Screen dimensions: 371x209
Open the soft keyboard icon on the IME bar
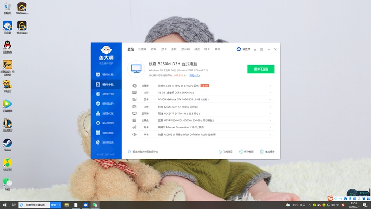(x=355, y=199)
